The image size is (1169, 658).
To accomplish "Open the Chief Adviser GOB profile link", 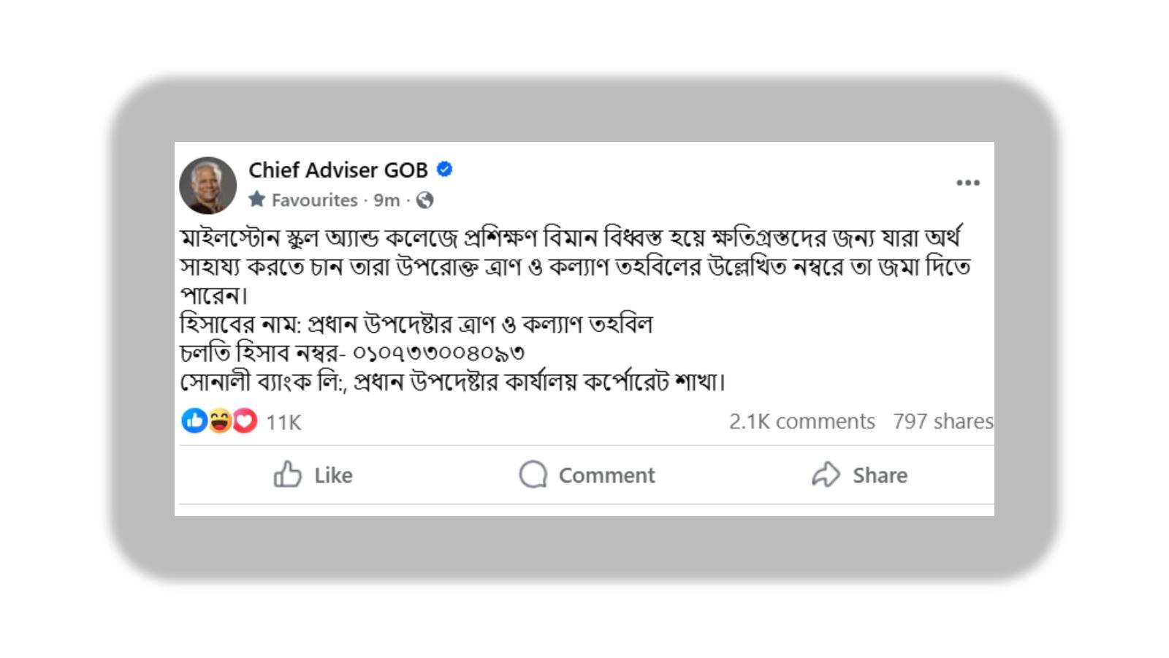I will pyautogui.click(x=338, y=169).
